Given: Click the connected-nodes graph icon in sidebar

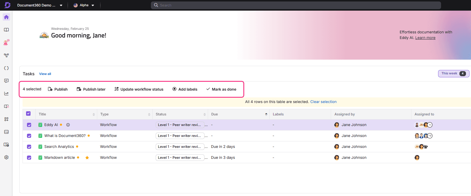Looking at the screenshot, I should (x=6, y=55).
